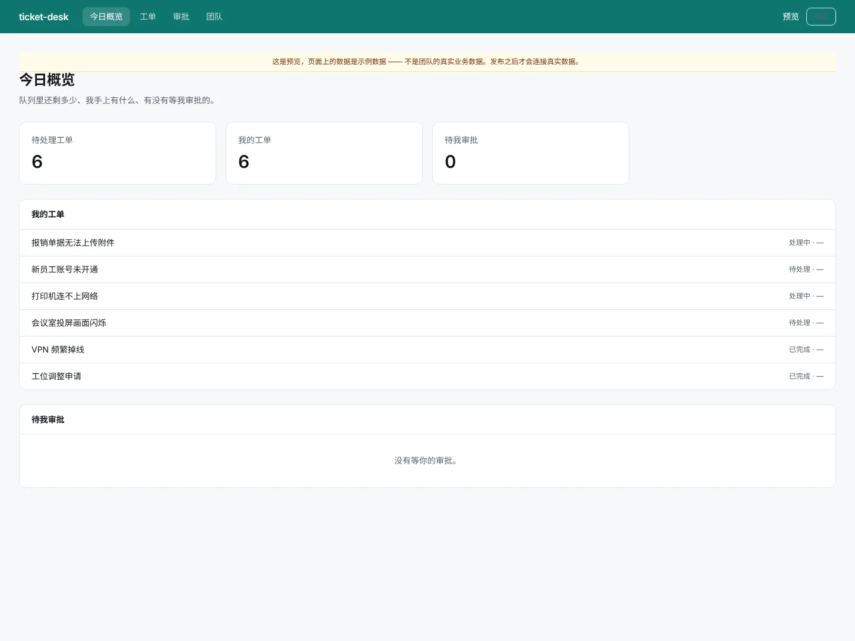Select the VPN 频繁掉线 ticket
The height and width of the screenshot is (641, 855).
pyautogui.click(x=427, y=350)
